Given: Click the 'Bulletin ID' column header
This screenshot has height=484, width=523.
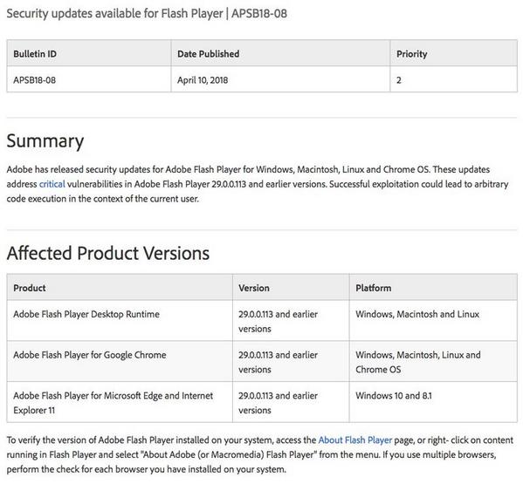Looking at the screenshot, I should click(x=89, y=53).
